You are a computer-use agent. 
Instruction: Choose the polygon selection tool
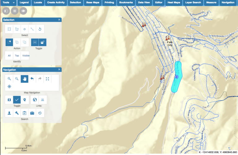(17, 29)
